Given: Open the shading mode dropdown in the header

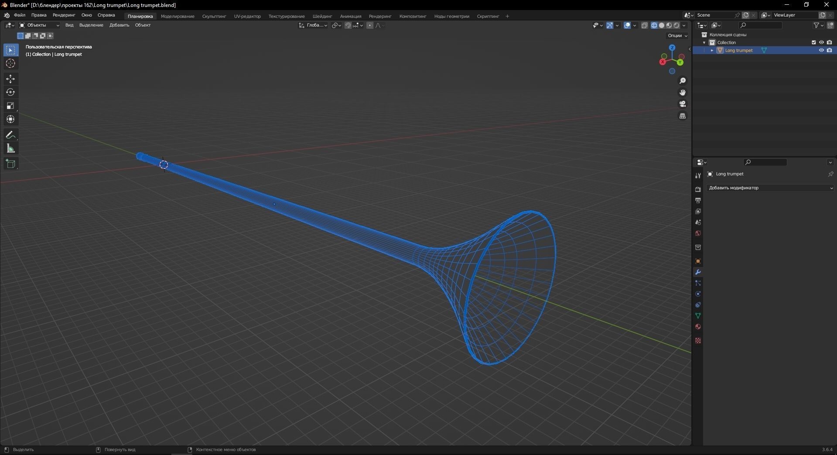Looking at the screenshot, I should (684, 25).
